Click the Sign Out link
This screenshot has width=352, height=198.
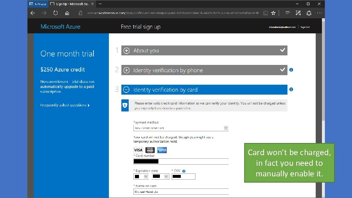coord(305,27)
